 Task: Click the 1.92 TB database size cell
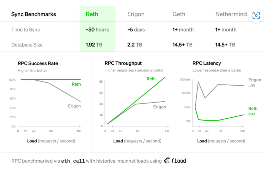click(94, 45)
